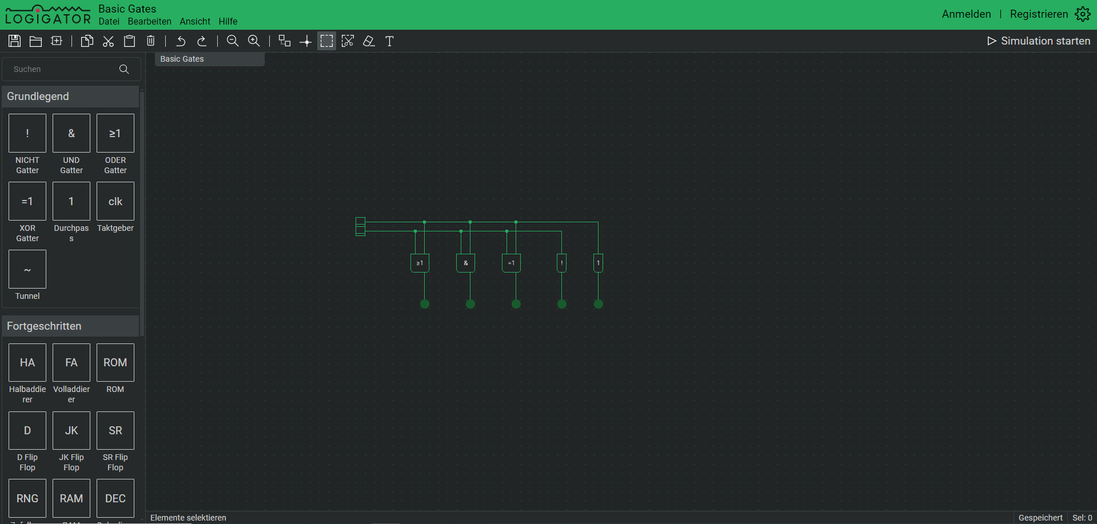Open the Registrieren link
This screenshot has width=1097, height=524.
[x=1039, y=14]
